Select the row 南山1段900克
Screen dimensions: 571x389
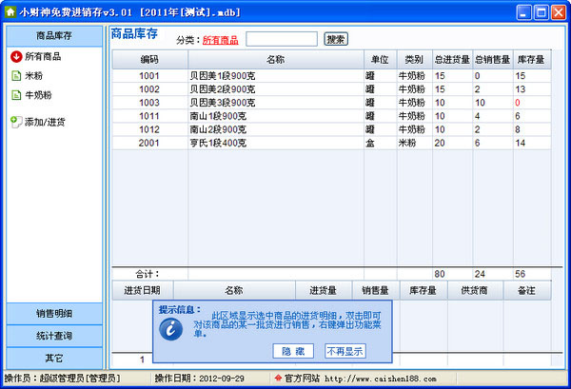331,116
